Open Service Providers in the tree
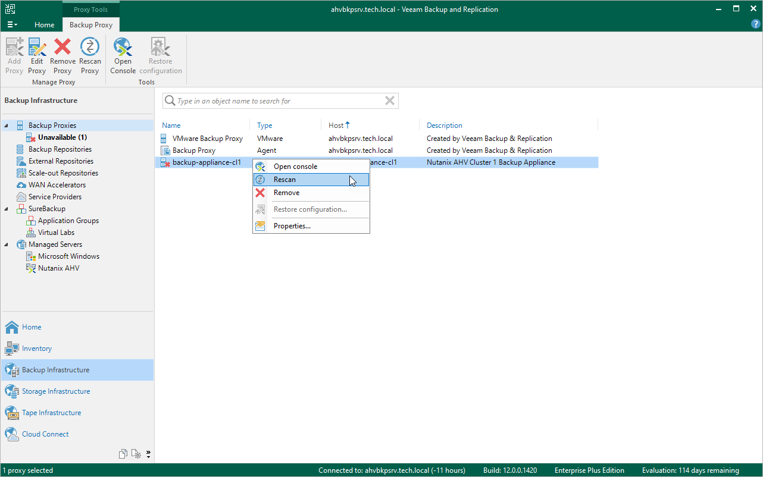The height and width of the screenshot is (477, 763). click(55, 197)
